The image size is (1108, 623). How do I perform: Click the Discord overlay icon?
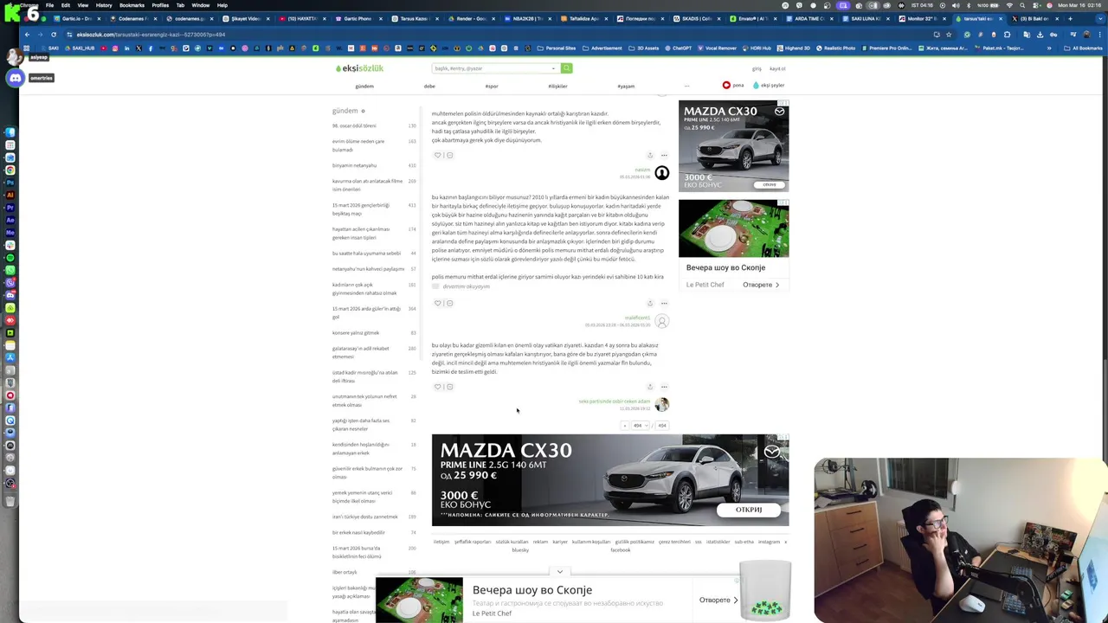[15, 78]
